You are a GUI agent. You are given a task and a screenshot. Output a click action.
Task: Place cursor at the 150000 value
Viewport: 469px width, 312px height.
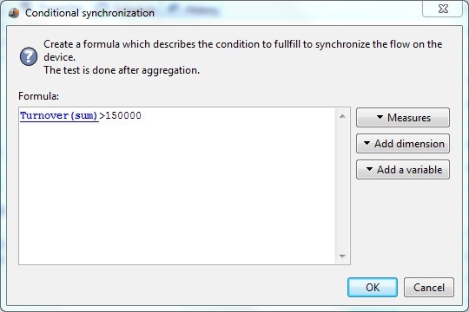click(123, 115)
